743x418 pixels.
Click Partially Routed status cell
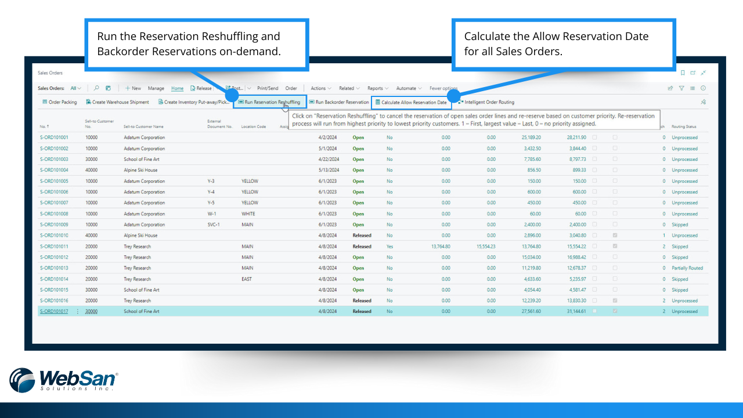tap(687, 268)
